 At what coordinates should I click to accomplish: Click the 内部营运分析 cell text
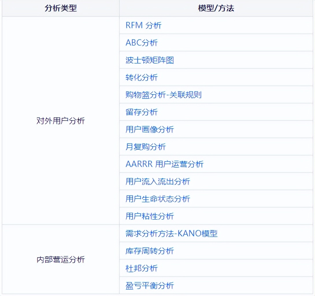click(61, 259)
